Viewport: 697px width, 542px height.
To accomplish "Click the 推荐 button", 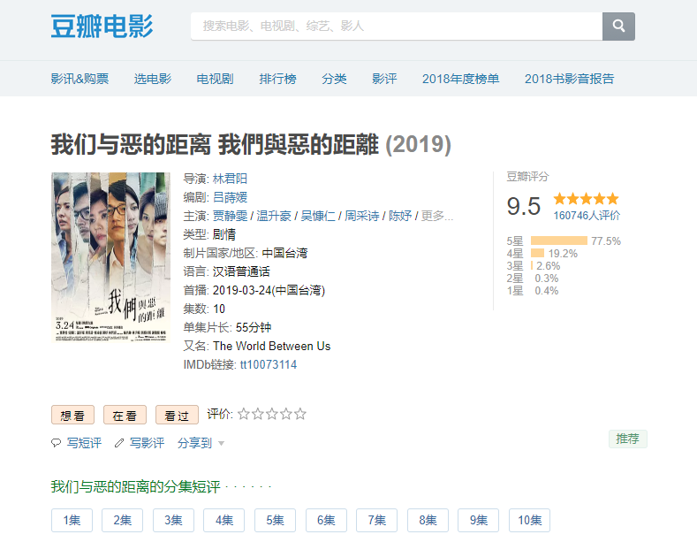I will click(x=628, y=439).
